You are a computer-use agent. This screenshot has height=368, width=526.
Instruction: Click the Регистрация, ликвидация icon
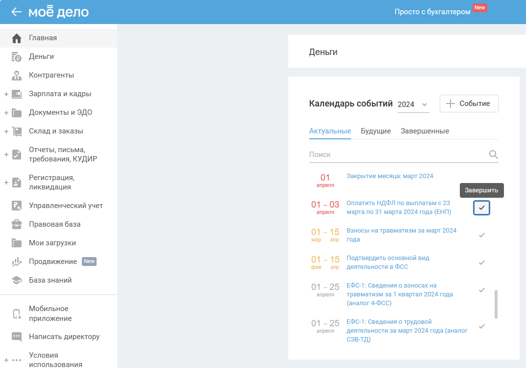(17, 183)
